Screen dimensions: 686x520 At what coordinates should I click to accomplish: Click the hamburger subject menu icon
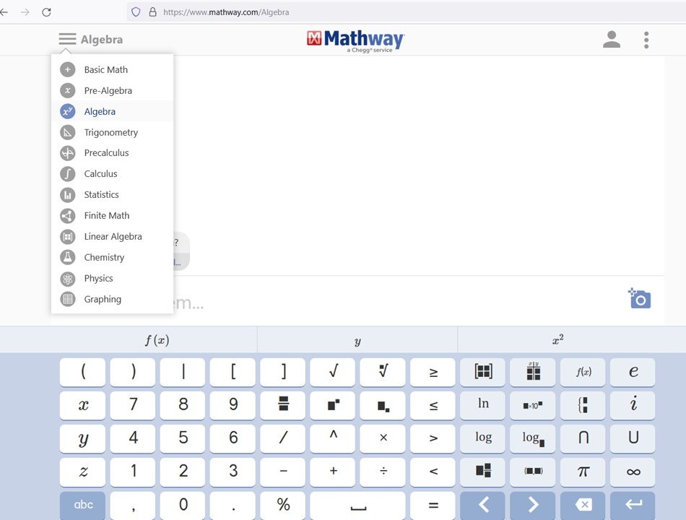(67, 40)
